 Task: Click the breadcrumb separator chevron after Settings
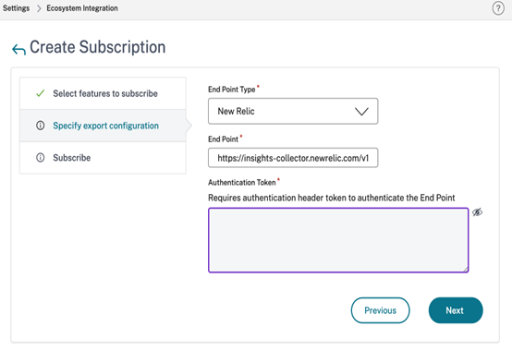(x=39, y=8)
